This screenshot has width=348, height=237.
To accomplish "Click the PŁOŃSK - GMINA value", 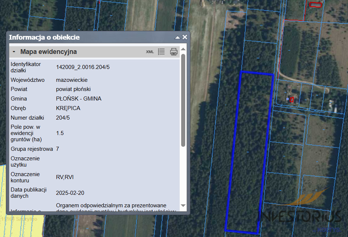I will [x=79, y=99].
